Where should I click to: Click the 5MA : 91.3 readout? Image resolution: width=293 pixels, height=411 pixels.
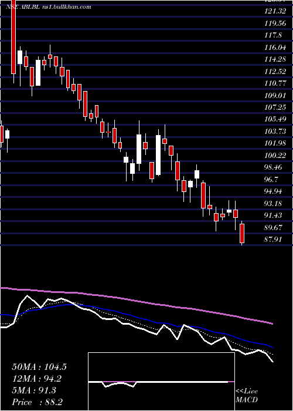click(x=34, y=390)
